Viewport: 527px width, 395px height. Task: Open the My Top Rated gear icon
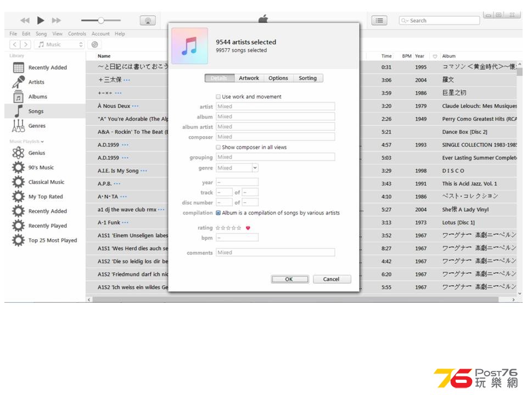[19, 196]
